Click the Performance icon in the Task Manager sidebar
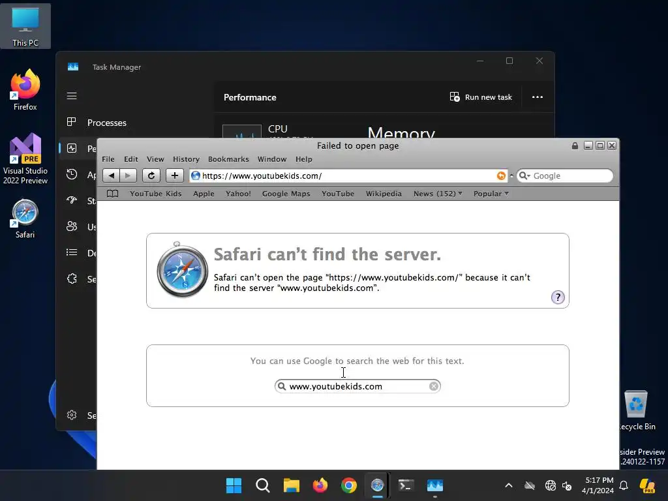 point(72,148)
